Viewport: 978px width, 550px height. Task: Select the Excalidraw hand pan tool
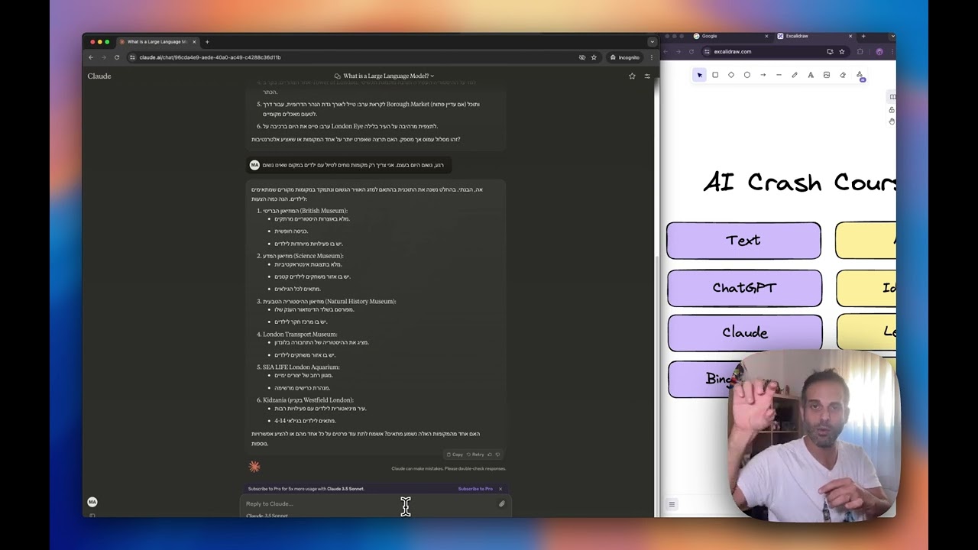(892, 121)
